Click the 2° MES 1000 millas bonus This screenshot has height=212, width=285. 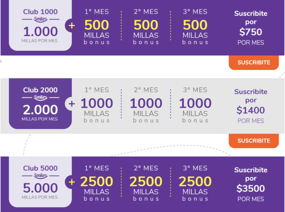point(146,105)
